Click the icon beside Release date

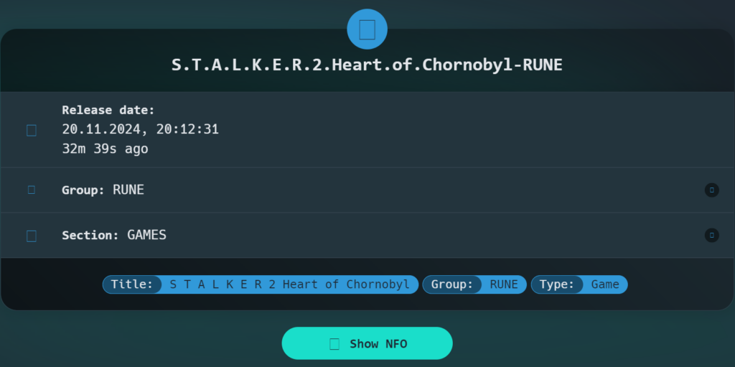[x=32, y=130]
